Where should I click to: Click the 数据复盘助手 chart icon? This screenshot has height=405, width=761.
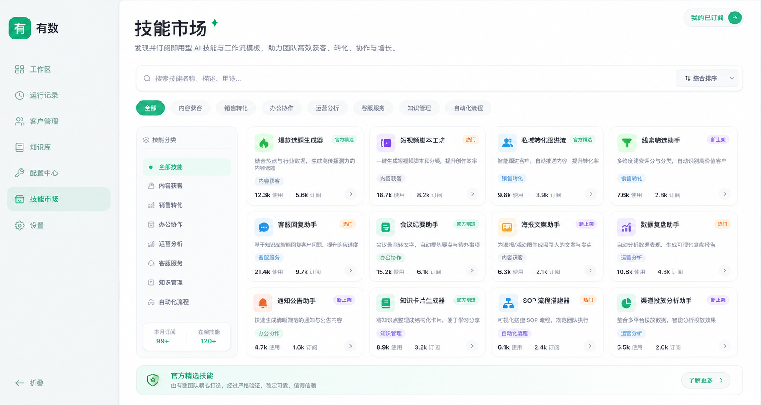tap(626, 227)
